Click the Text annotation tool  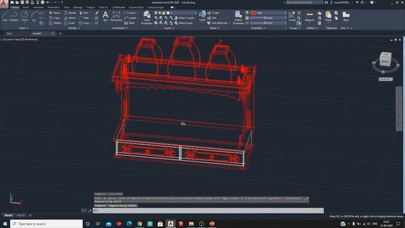106,16
